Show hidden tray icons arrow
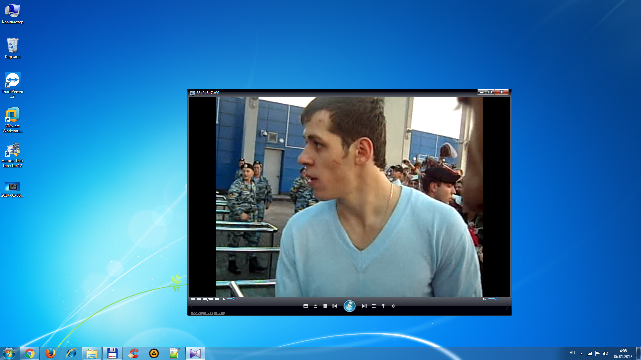 click(581, 353)
